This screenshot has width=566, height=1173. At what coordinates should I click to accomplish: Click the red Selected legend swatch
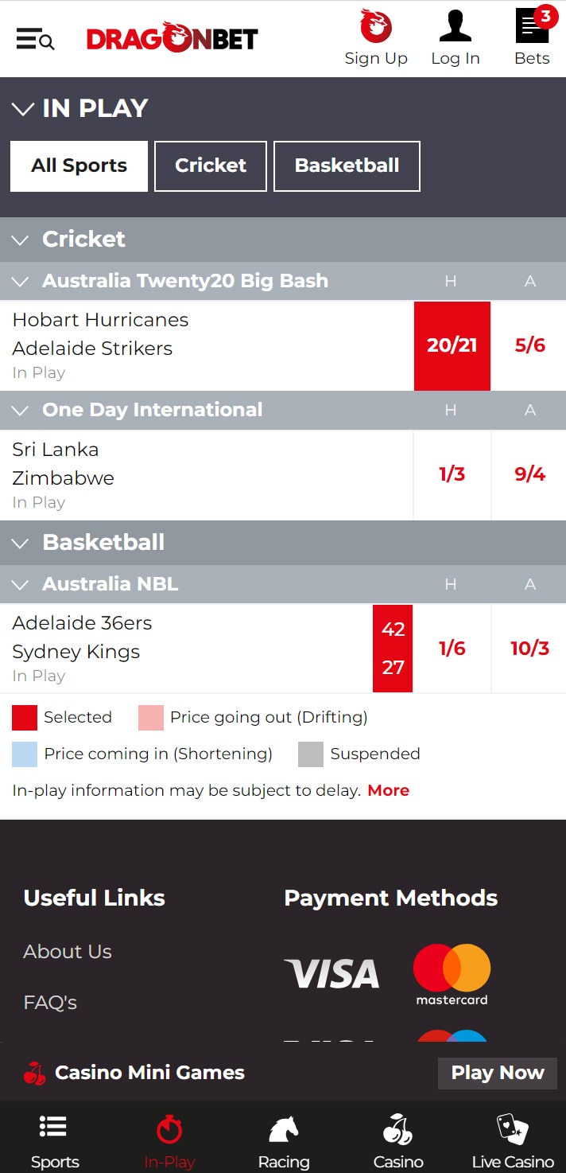[25, 717]
